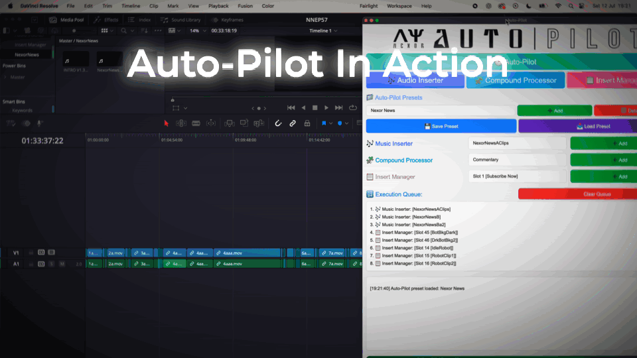This screenshot has height=358, width=637.
Task: Select the 4aaa.mov clip on track V1
Action: (x=247, y=253)
